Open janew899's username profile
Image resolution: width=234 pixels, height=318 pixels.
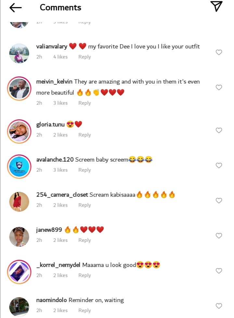click(49, 230)
